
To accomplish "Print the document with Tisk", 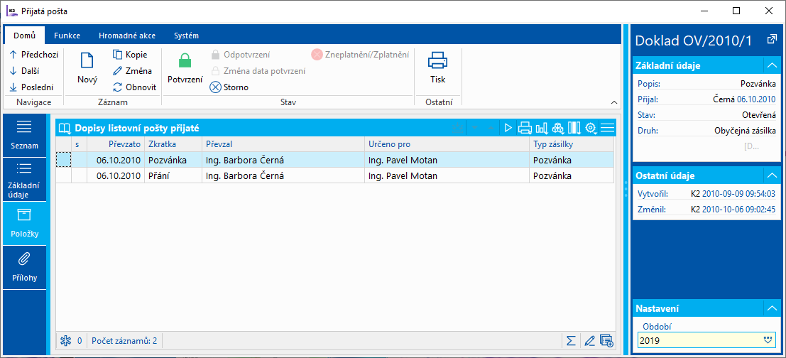I will pos(437,69).
